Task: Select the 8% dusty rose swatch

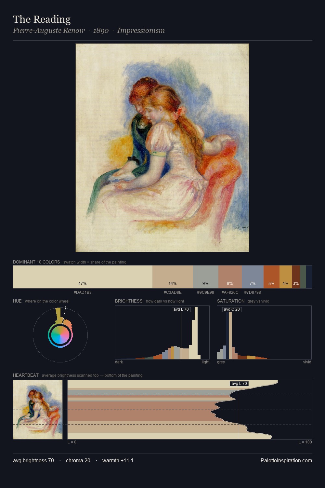Action: 230,277
